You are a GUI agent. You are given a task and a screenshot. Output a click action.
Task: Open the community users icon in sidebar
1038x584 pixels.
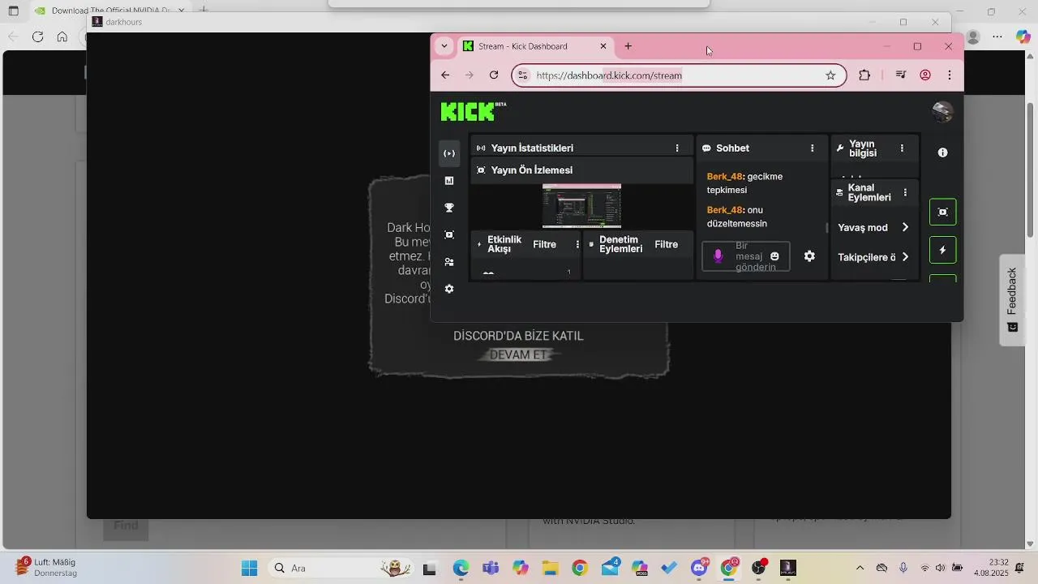[x=449, y=262]
